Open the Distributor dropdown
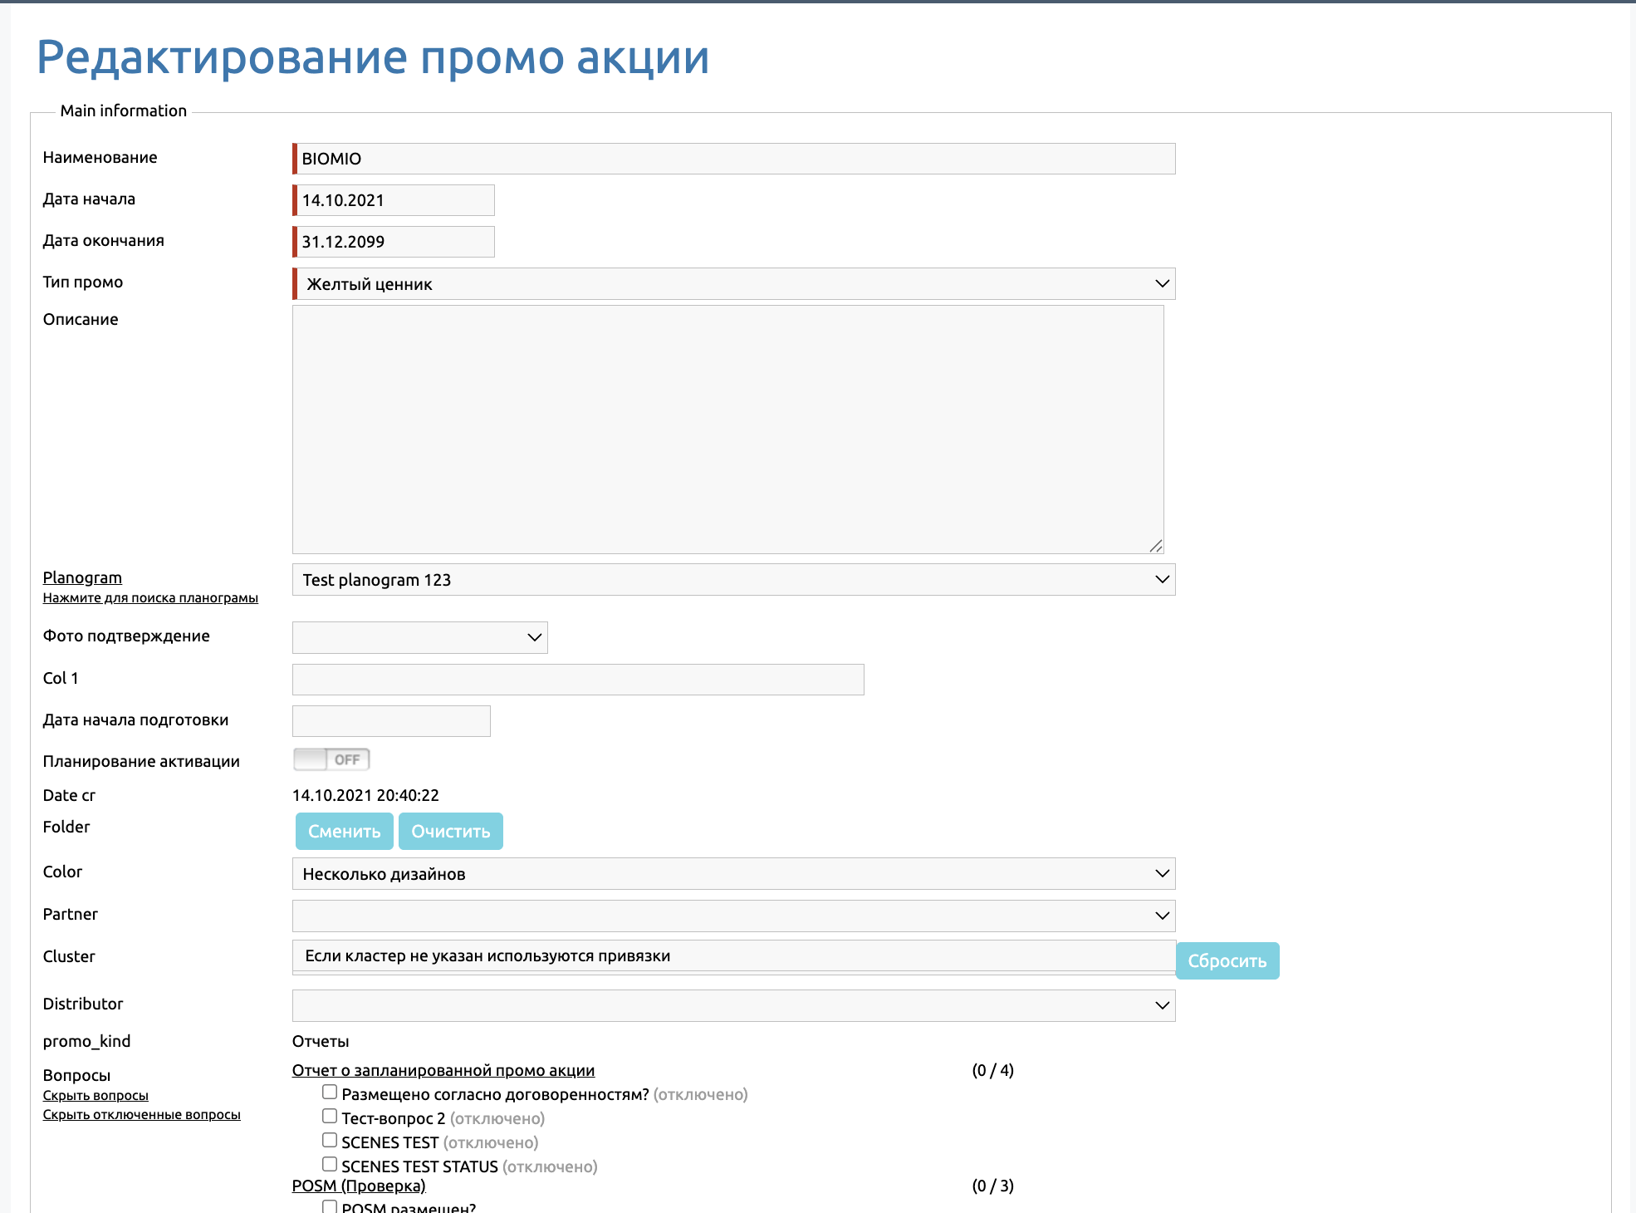 click(733, 1006)
